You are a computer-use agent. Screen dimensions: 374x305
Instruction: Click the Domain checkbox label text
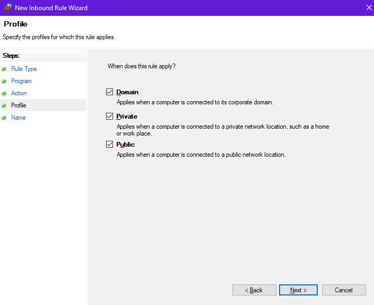[127, 92]
